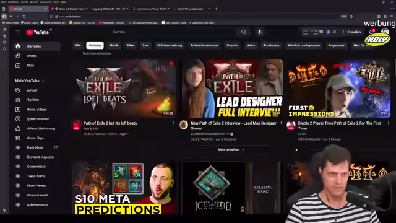
Task: Expand Mehr ansehen section
Action: (x=231, y=149)
